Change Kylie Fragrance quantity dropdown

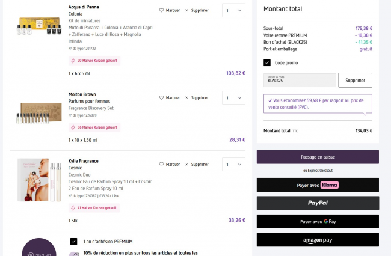233,164
